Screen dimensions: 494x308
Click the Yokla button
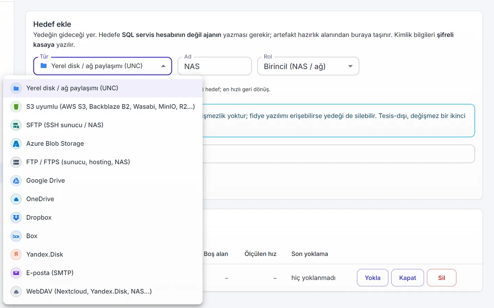point(373,278)
